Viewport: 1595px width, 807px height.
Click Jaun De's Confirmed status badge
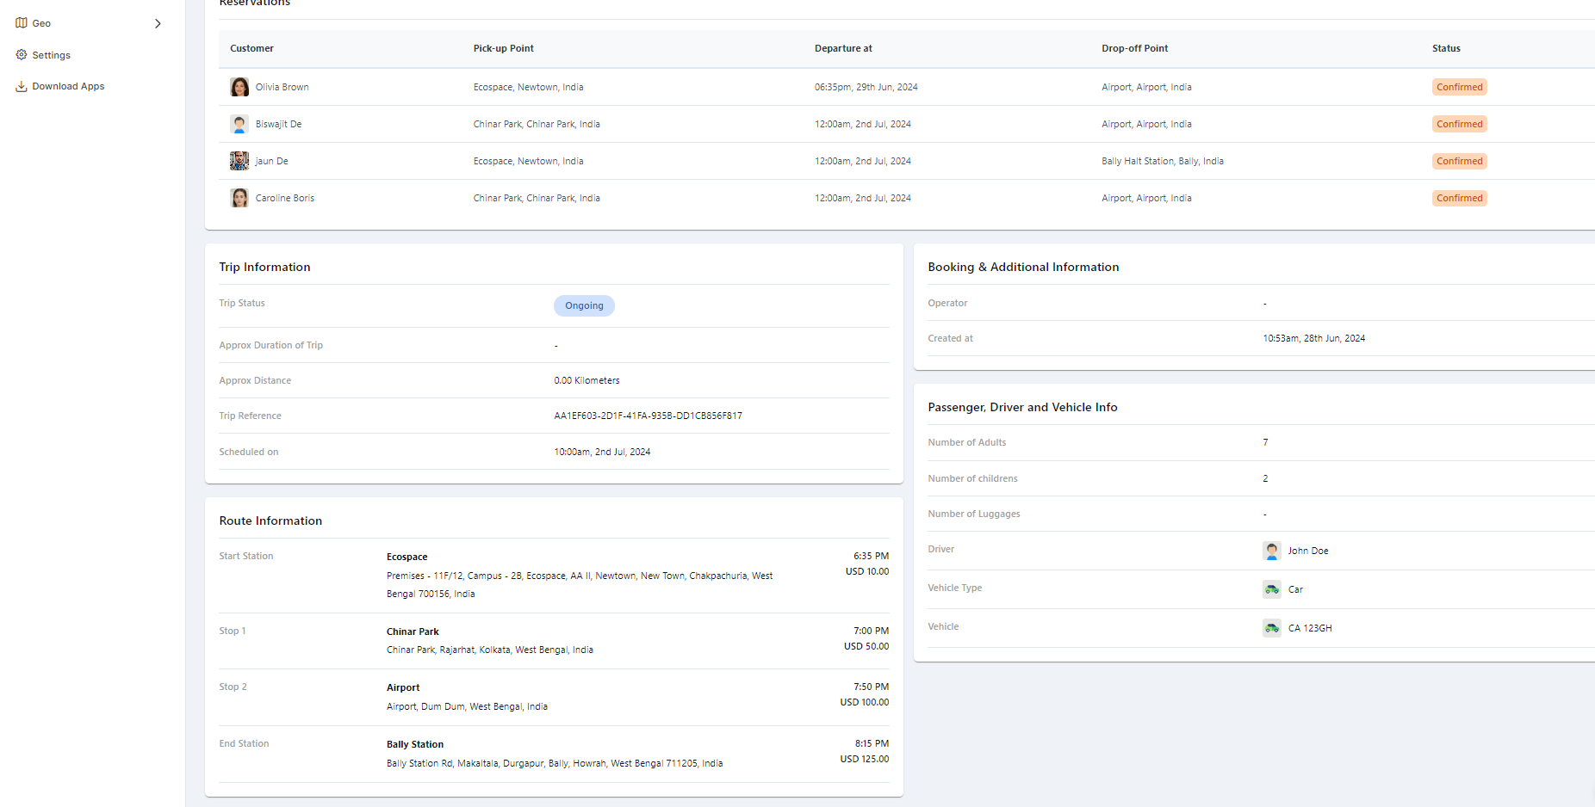pyautogui.click(x=1459, y=161)
